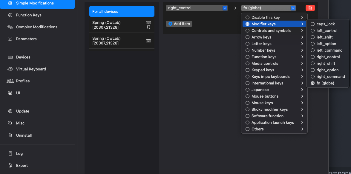Open Expert flame icon
The height and width of the screenshot is (174, 351).
10,165
